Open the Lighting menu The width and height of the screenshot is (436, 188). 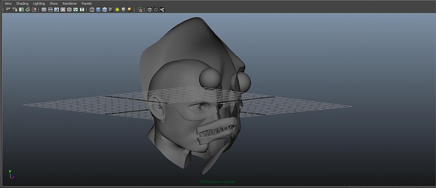[39, 3]
